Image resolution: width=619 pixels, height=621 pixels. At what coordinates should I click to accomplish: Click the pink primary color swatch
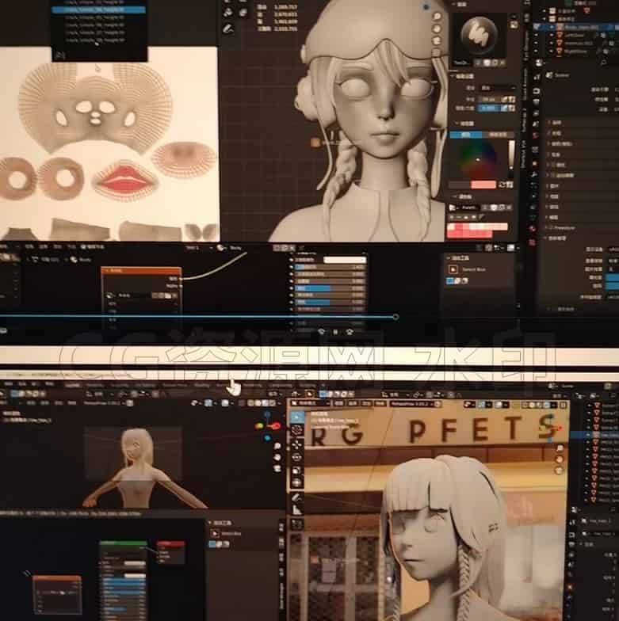tap(483, 185)
